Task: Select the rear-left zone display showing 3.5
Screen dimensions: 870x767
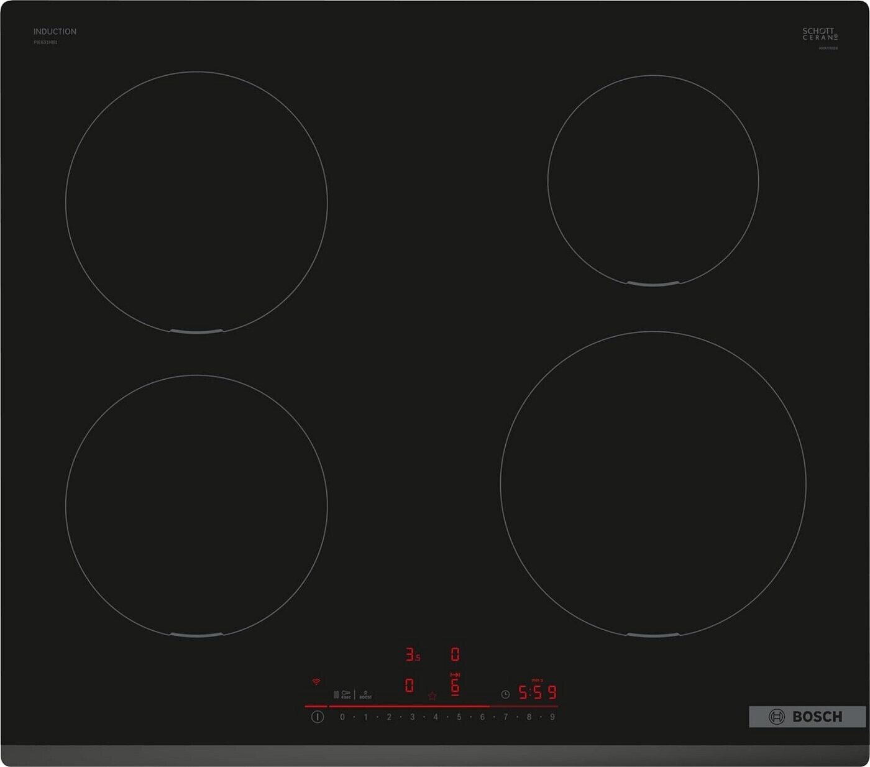Action: click(x=412, y=654)
